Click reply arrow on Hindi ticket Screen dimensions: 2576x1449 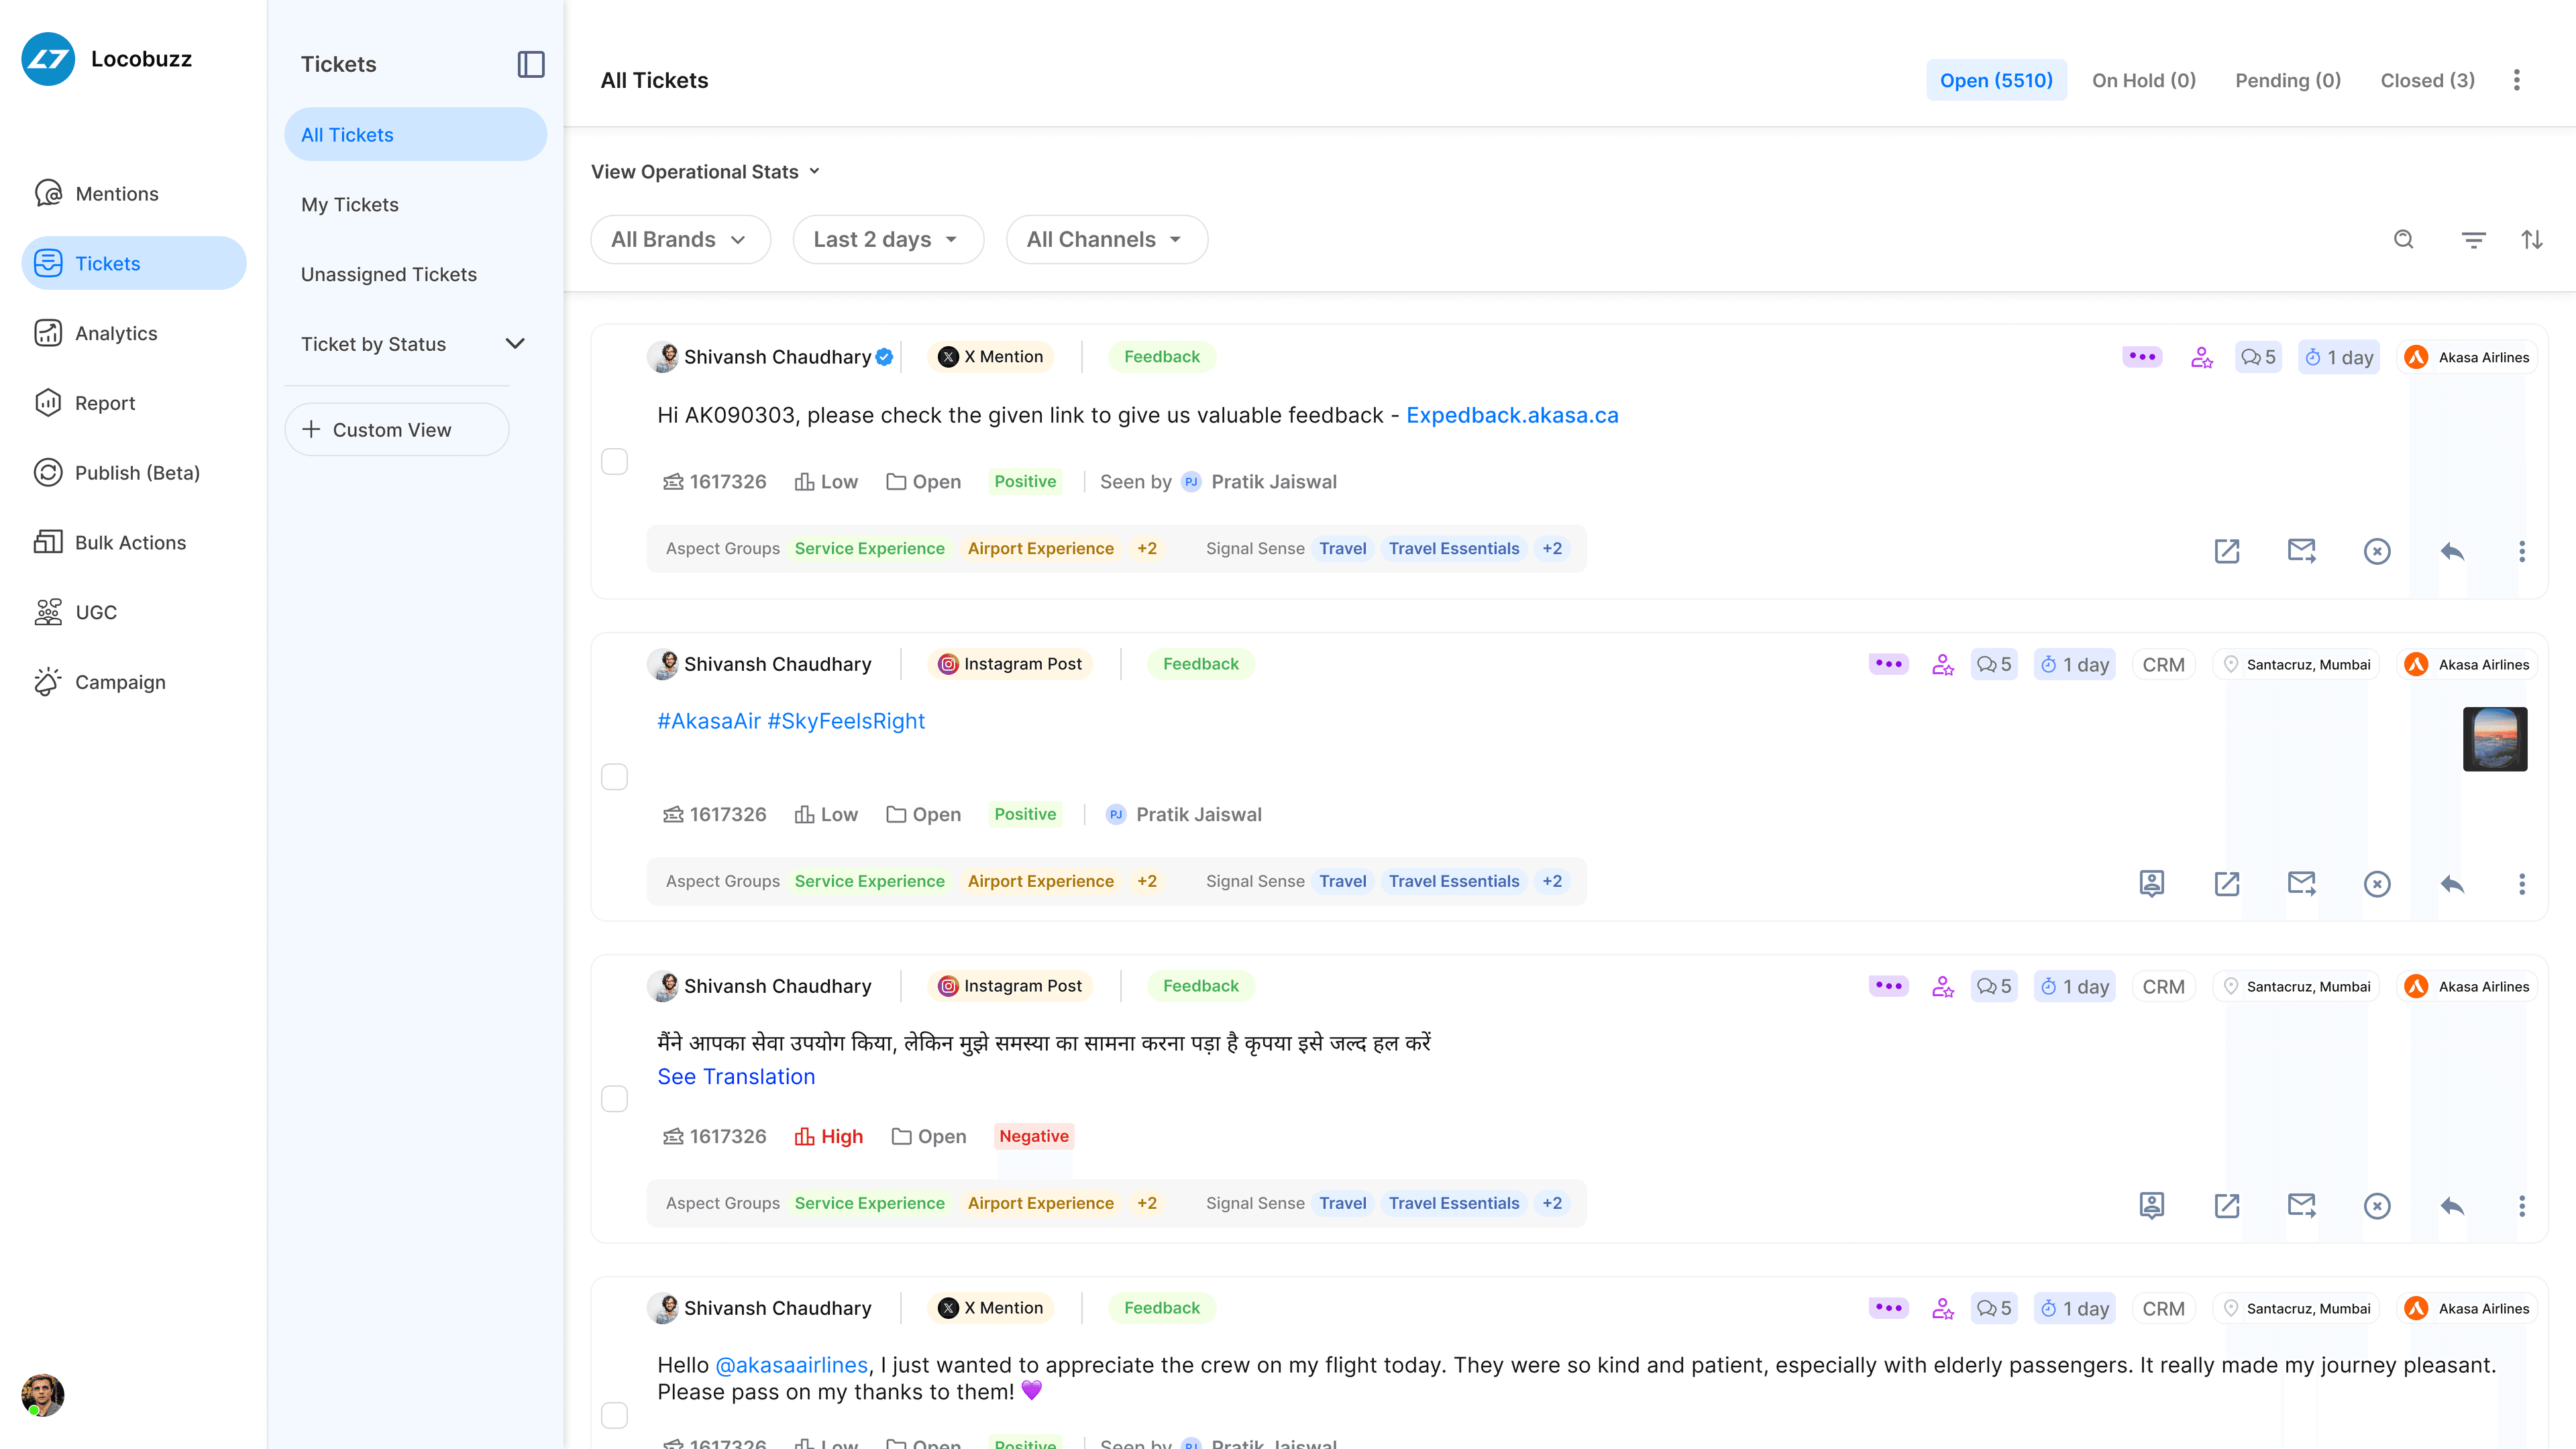point(2452,1206)
